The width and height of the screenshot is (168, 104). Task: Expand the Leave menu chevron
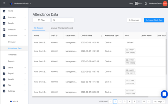click(x=25, y=68)
